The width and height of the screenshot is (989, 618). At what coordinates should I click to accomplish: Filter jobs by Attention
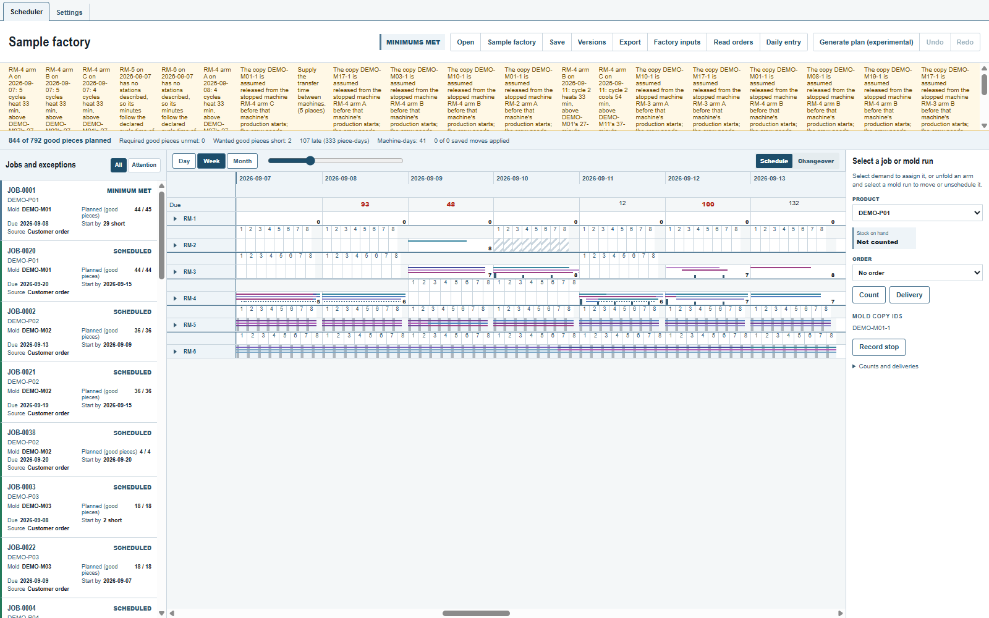(x=144, y=165)
